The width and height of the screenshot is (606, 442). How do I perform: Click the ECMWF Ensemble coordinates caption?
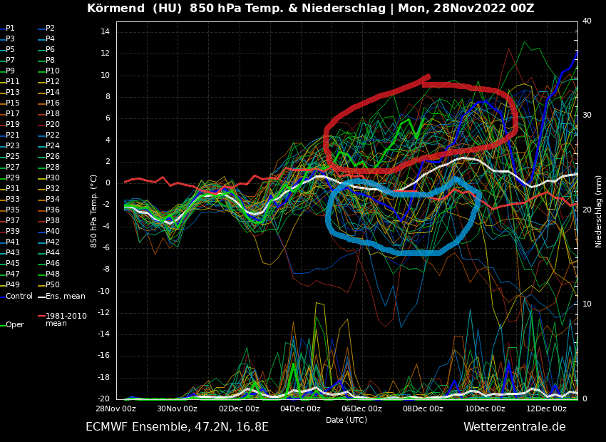click(x=177, y=427)
